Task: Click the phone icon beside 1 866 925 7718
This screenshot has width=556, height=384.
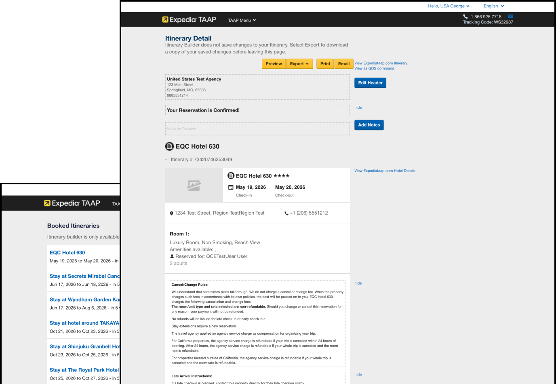Action: pos(465,17)
